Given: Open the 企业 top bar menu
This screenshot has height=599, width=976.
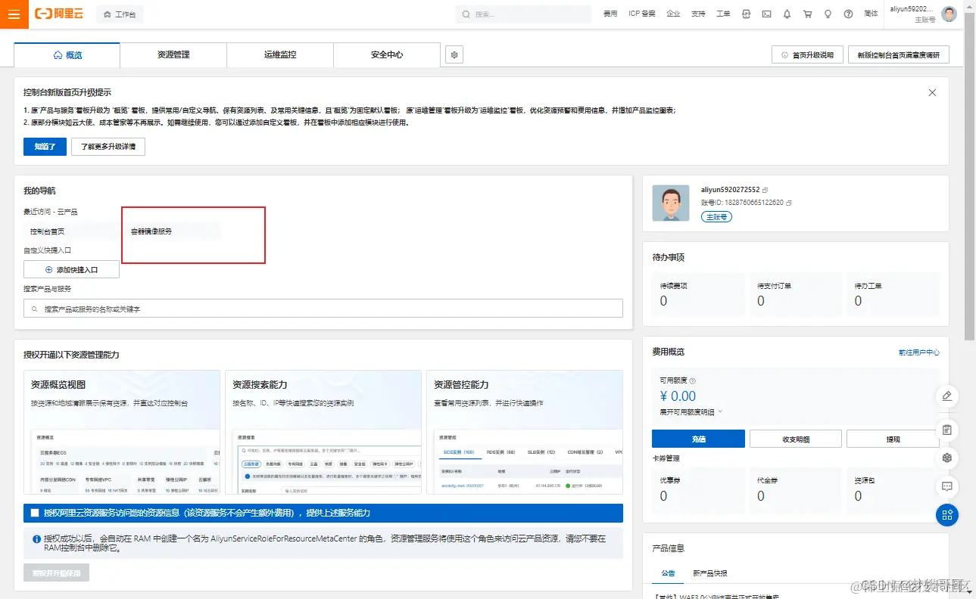Looking at the screenshot, I should 673,14.
